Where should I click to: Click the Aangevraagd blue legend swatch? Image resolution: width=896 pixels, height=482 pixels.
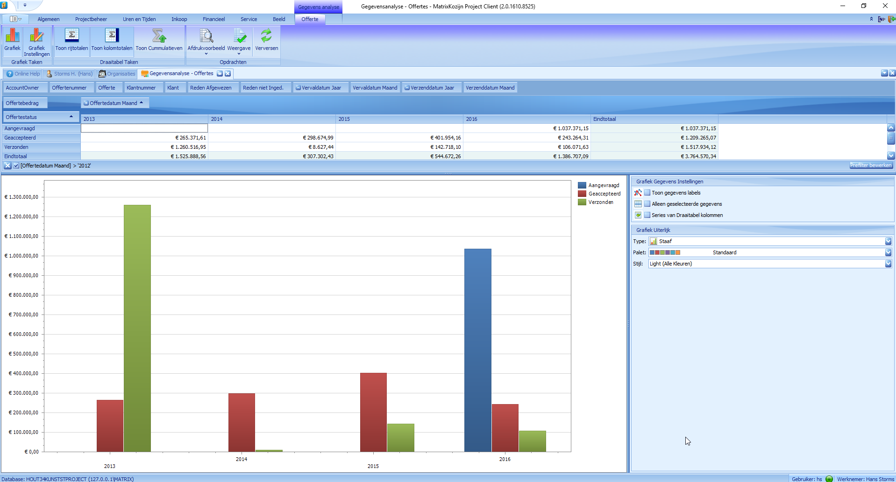(x=582, y=185)
